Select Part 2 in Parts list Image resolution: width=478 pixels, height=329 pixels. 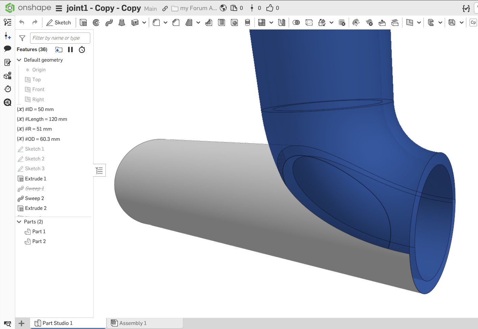tap(39, 241)
